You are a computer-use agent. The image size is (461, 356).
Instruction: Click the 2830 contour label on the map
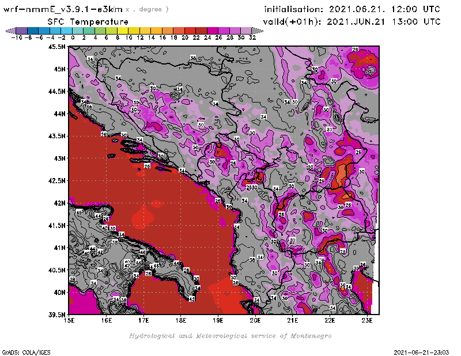pos(252,187)
